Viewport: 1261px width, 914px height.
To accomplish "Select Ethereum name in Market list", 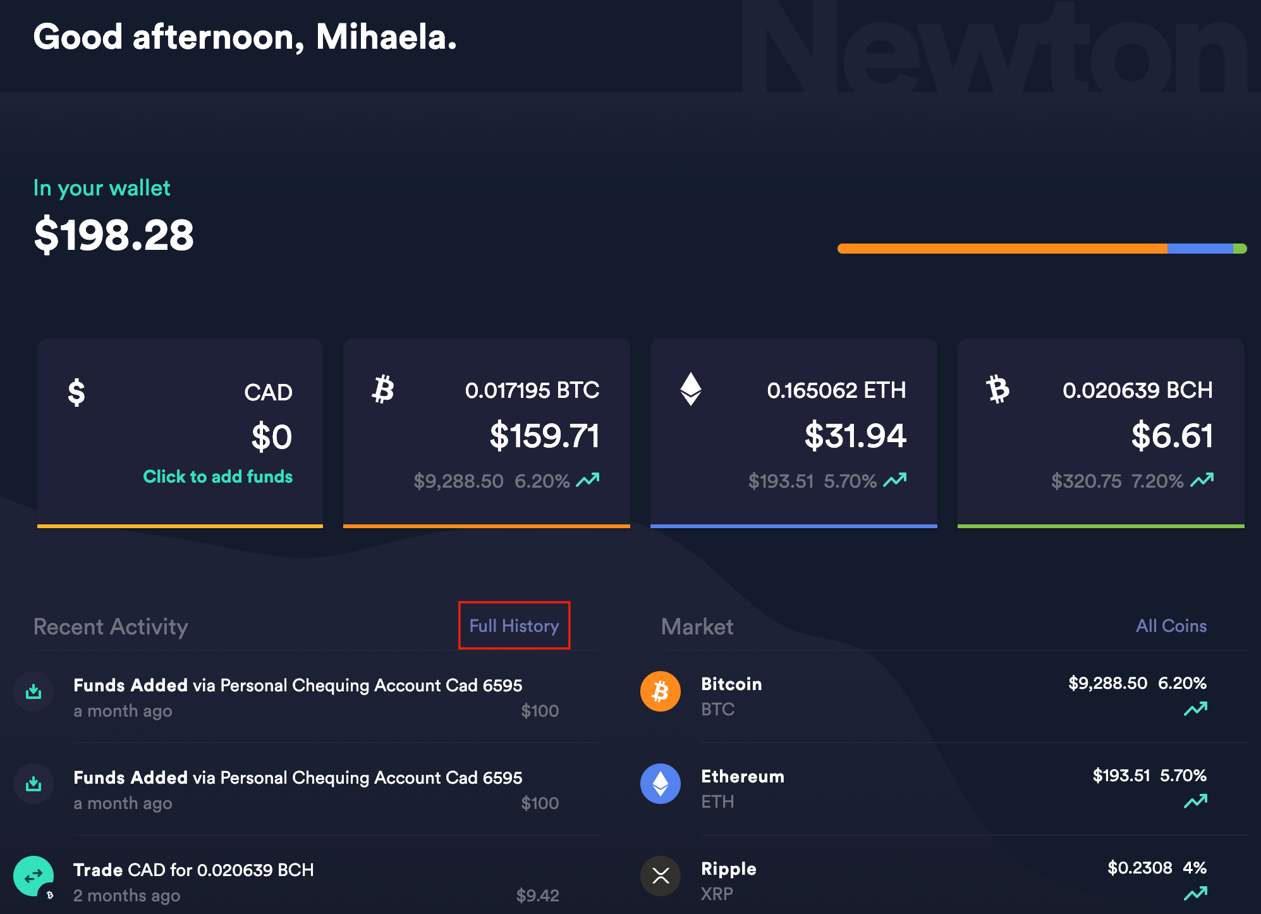I will 743,776.
